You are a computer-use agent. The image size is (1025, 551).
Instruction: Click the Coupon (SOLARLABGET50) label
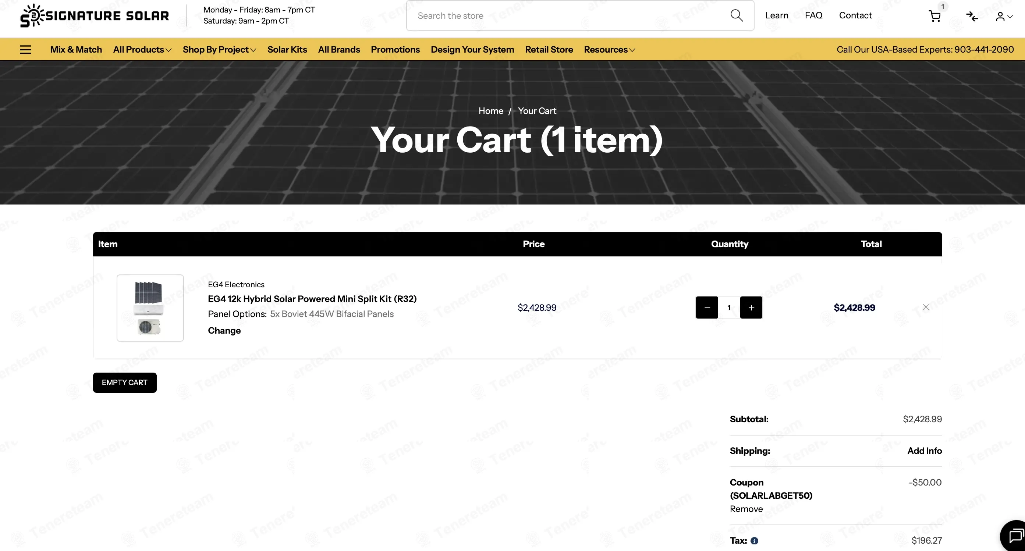tap(771, 489)
